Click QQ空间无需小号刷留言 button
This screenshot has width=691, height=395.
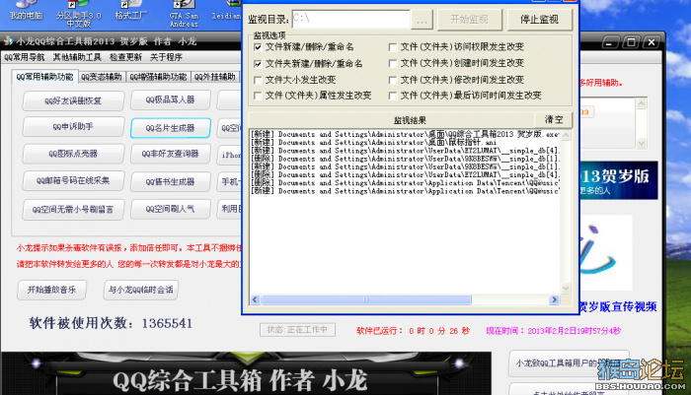[x=73, y=210]
